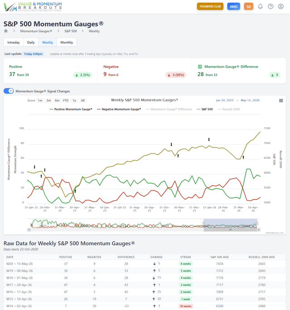Click the navigator left range handle
Image resolution: width=290 pixels, height=310 pixels.
pyautogui.click(x=204, y=223)
